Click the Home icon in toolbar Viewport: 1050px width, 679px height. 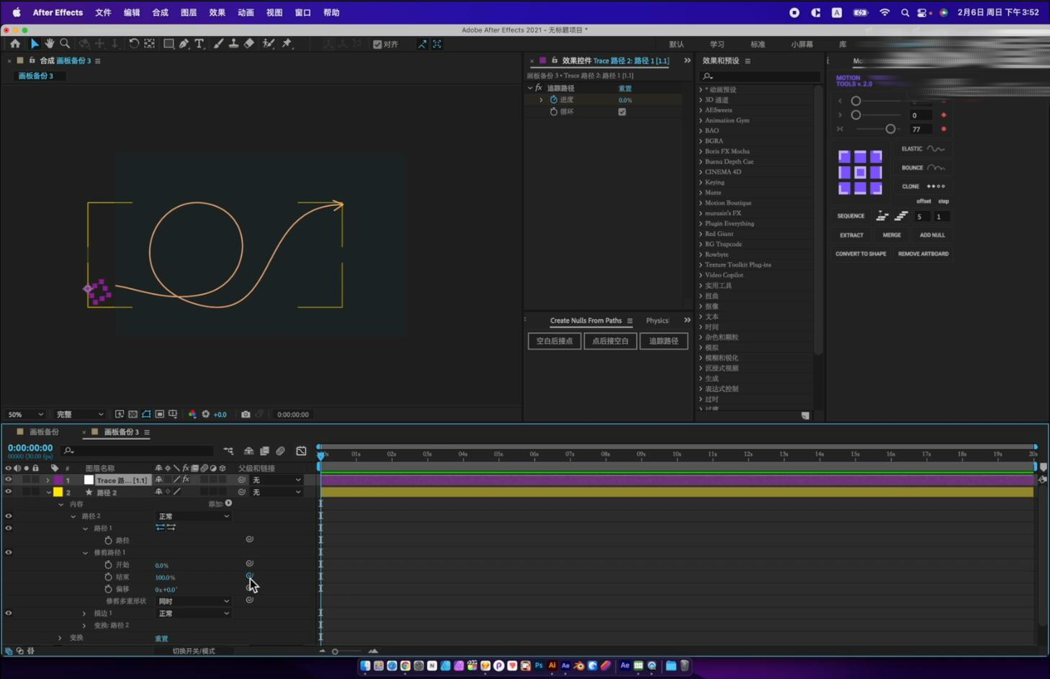pyautogui.click(x=15, y=44)
